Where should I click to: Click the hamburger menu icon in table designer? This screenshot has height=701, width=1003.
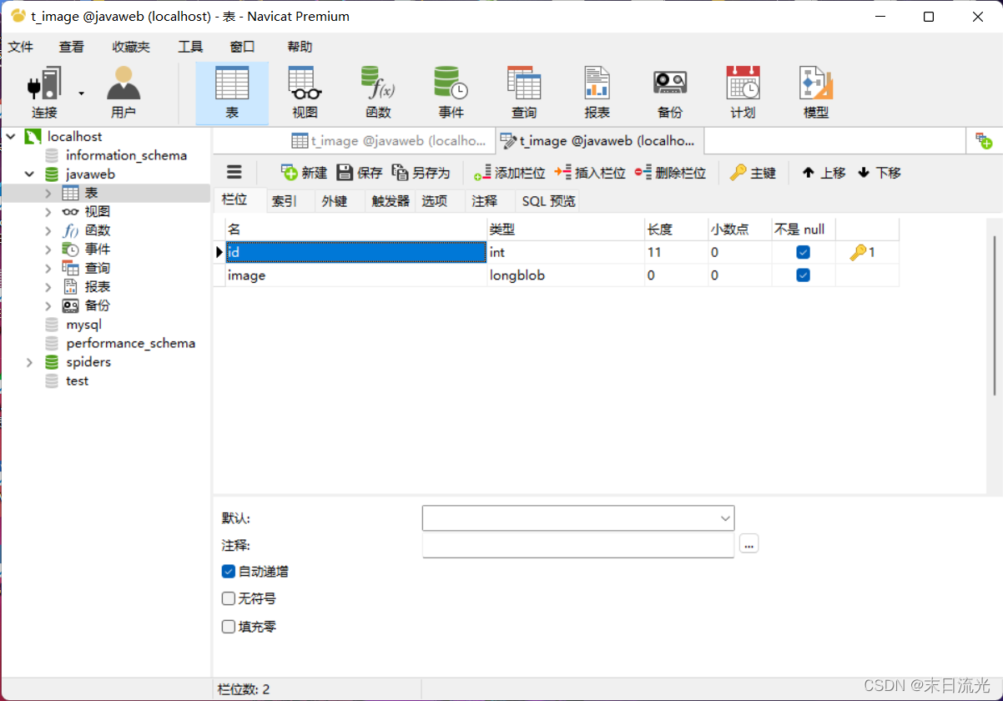(234, 172)
